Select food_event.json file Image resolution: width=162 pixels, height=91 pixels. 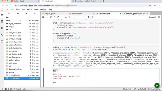[x=22, y=33]
